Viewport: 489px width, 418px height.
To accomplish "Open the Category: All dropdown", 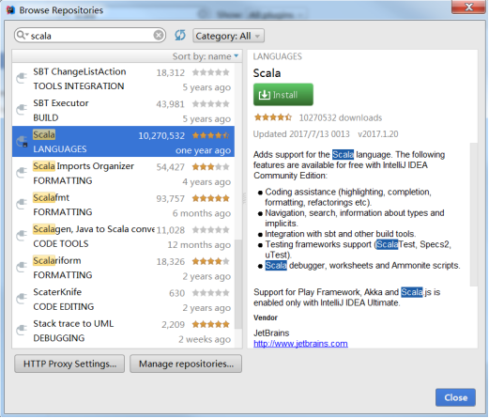I will click(228, 36).
